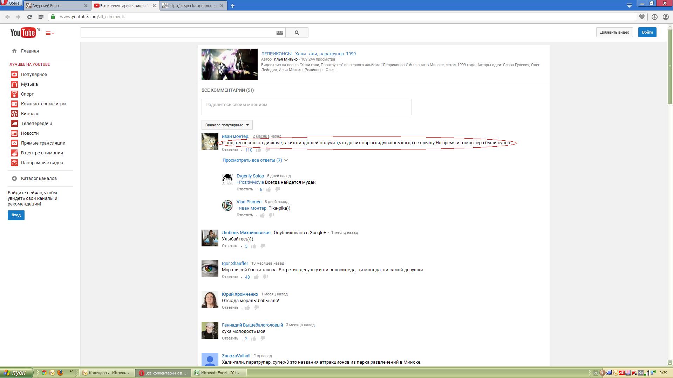Click Войти button at top right
This screenshot has height=378, width=673.
pos(647,32)
